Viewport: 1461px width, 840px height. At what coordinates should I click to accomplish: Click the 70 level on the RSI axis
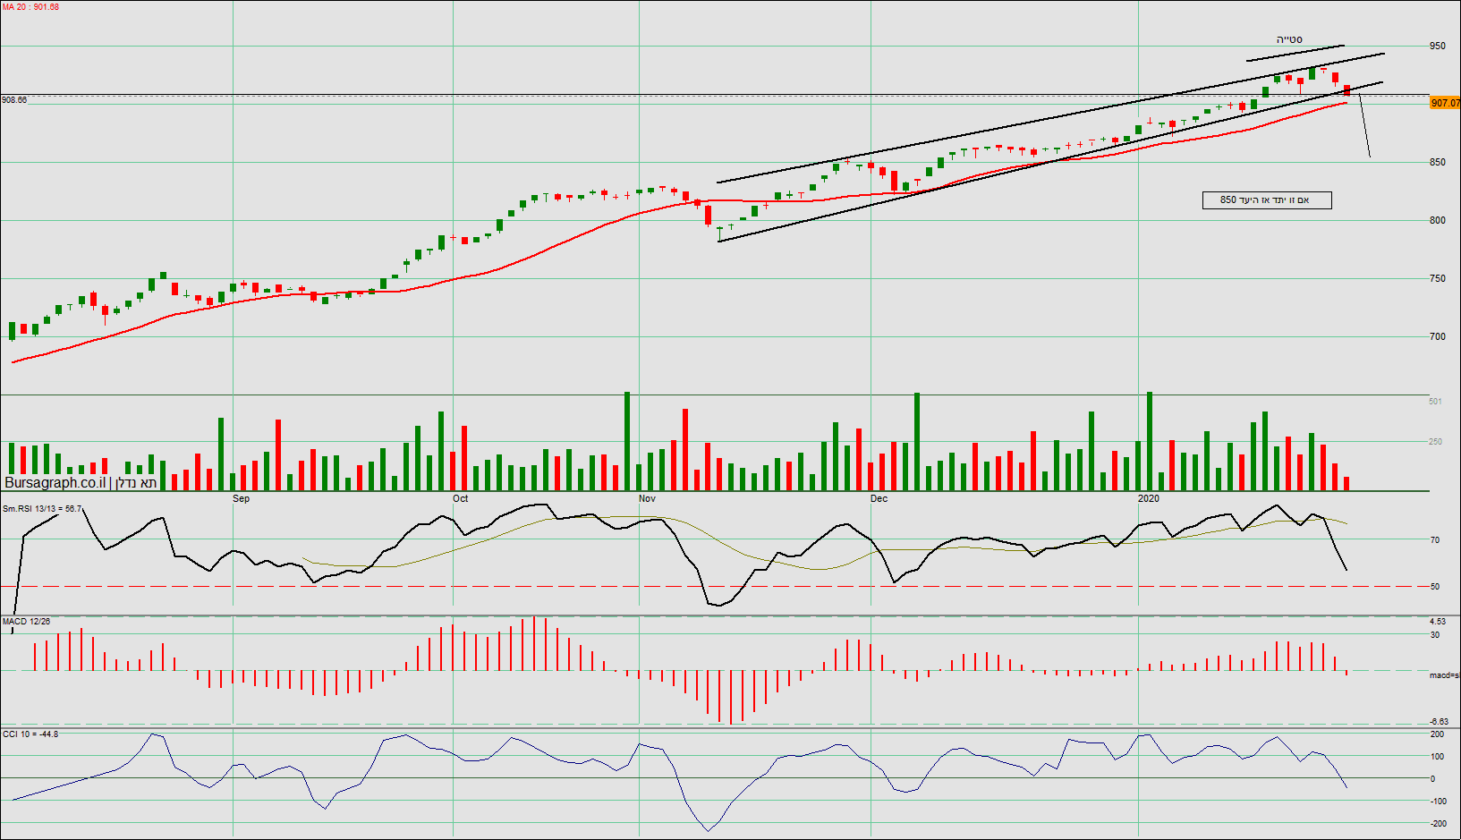(1435, 539)
